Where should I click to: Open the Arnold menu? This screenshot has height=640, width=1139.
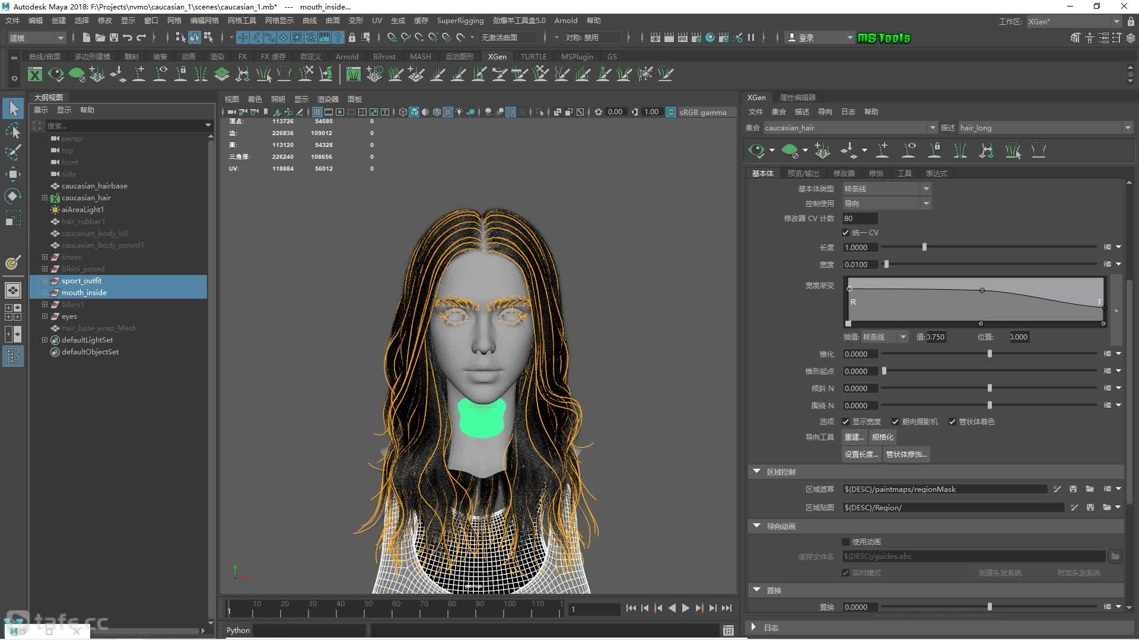[565, 20]
